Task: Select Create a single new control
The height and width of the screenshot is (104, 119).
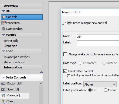Action: [x=69, y=23]
